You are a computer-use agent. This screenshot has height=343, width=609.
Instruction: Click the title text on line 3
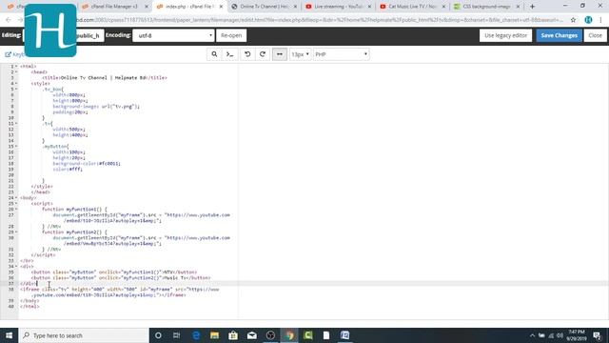[105, 78]
